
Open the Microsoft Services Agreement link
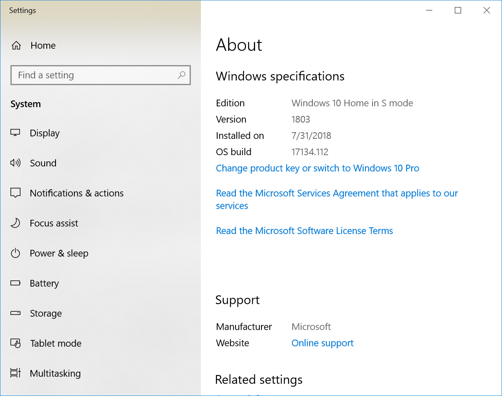(337, 199)
